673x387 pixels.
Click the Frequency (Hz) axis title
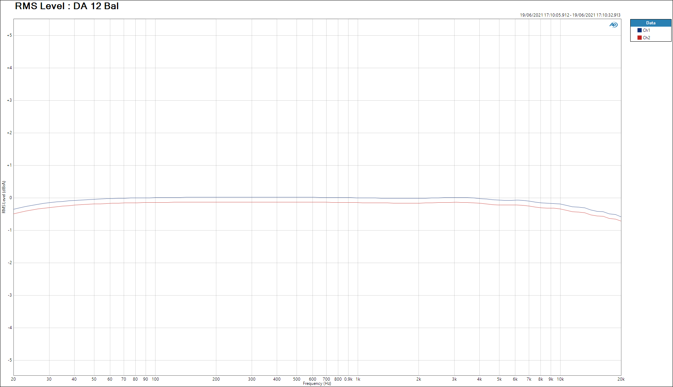[x=317, y=384]
